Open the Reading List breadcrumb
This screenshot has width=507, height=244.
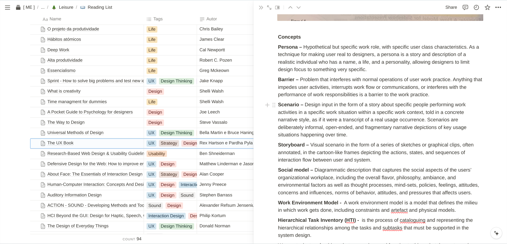[x=96, y=7]
